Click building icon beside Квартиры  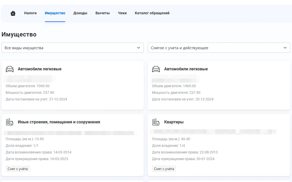(156, 122)
